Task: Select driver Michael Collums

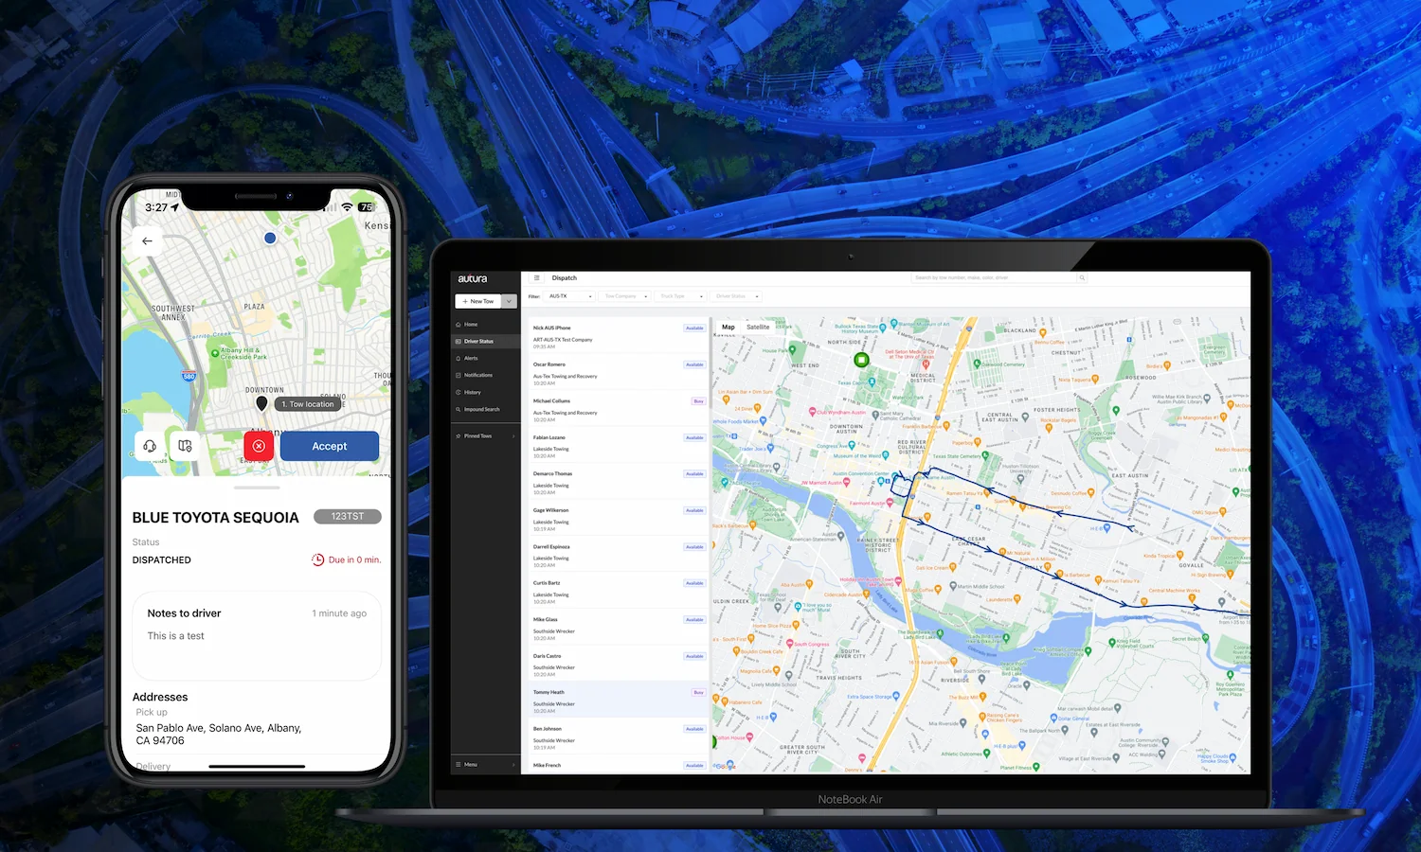Action: 617,409
